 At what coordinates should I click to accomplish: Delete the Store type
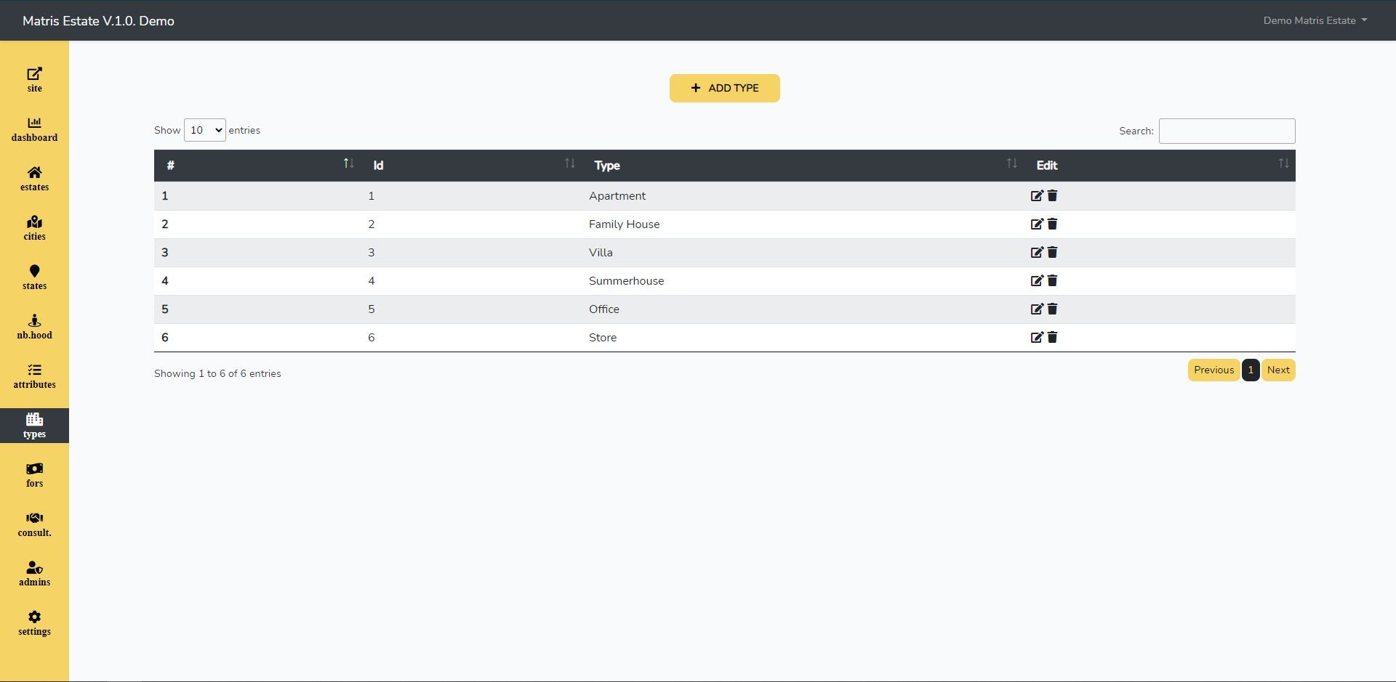coord(1052,337)
